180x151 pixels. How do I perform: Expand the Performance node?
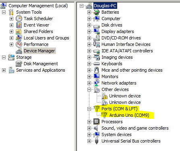(11, 44)
